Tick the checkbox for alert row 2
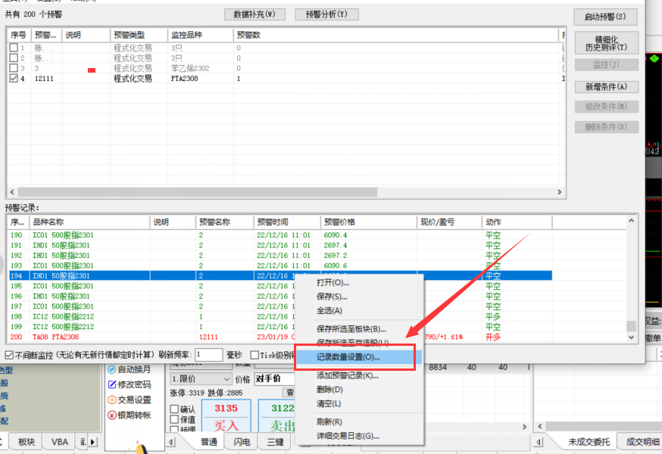 [14, 58]
